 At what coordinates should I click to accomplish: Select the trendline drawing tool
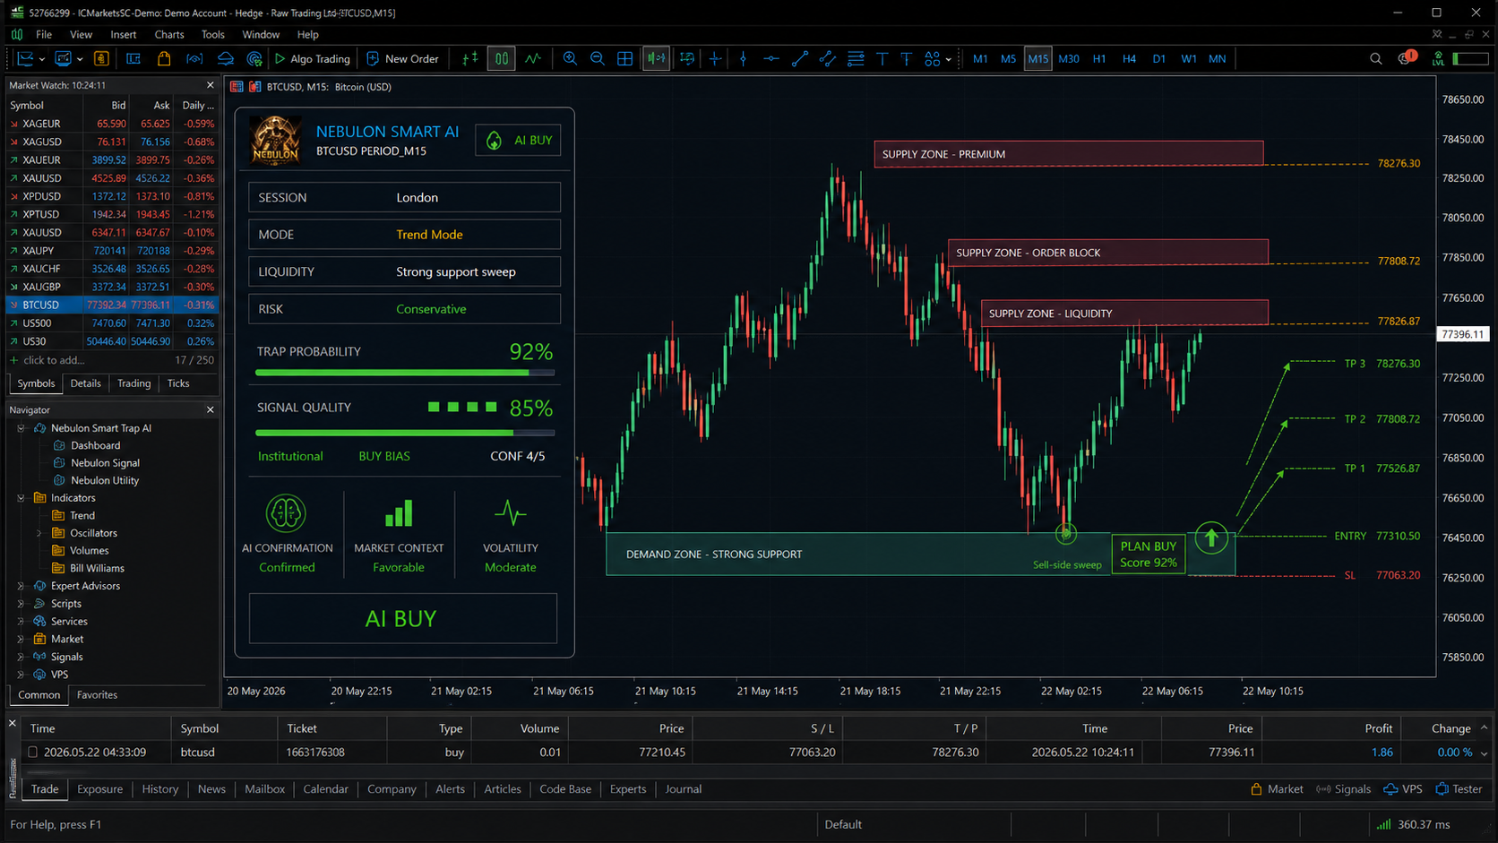coord(799,59)
